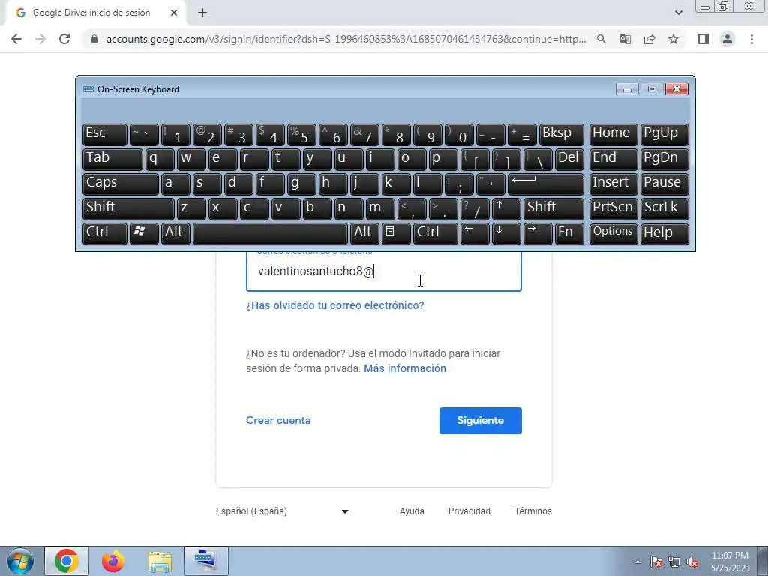Click the share page icon
This screenshot has width=768, height=576.
click(x=649, y=39)
